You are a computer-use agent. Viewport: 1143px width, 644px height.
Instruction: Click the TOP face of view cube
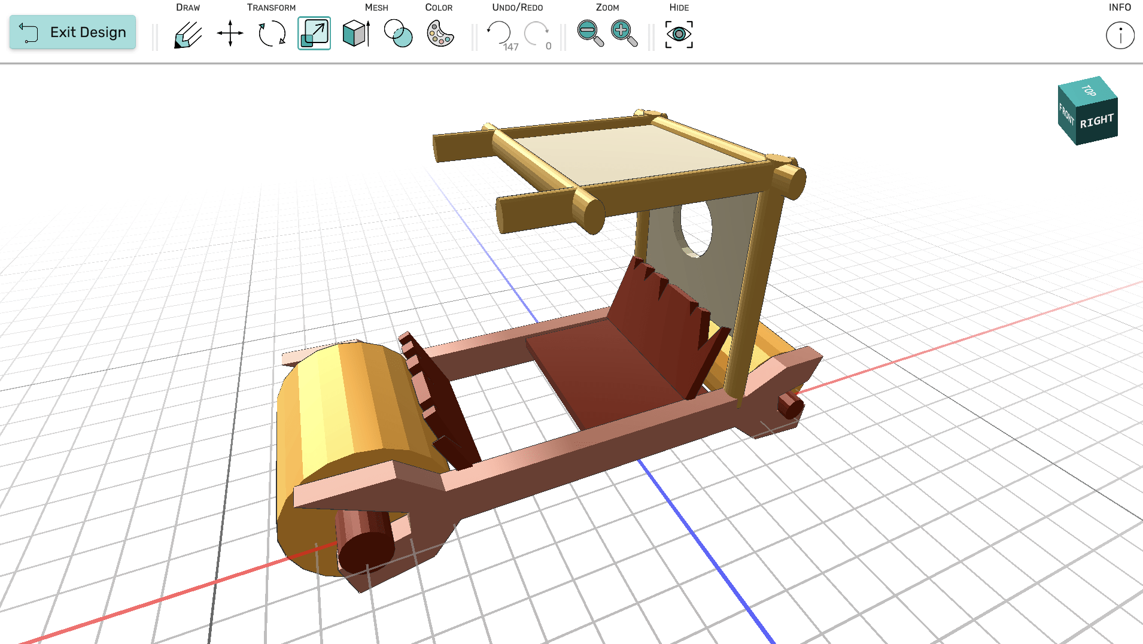1088,90
